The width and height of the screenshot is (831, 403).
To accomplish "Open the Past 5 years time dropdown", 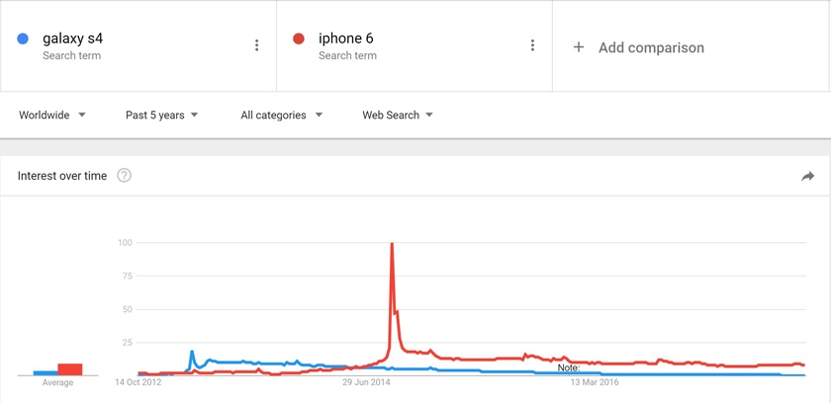I will (x=162, y=116).
